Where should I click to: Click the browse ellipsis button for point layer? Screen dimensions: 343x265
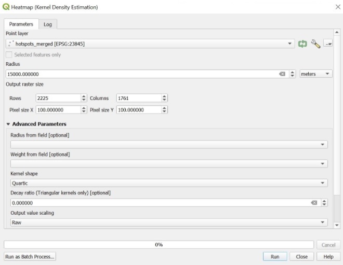[328, 44]
